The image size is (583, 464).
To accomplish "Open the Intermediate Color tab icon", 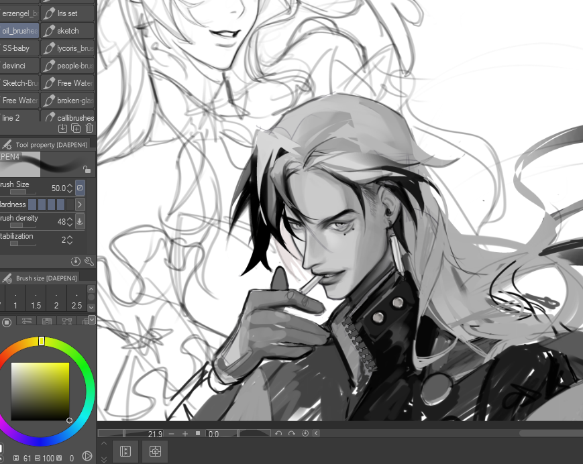I will point(67,321).
